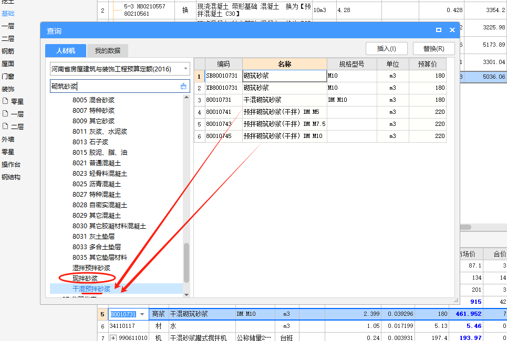Image resolution: width=507 pixels, height=341 pixels.
Task: Select 8030 其它胶凝材料混凝土 tree node
Action: pos(109,226)
